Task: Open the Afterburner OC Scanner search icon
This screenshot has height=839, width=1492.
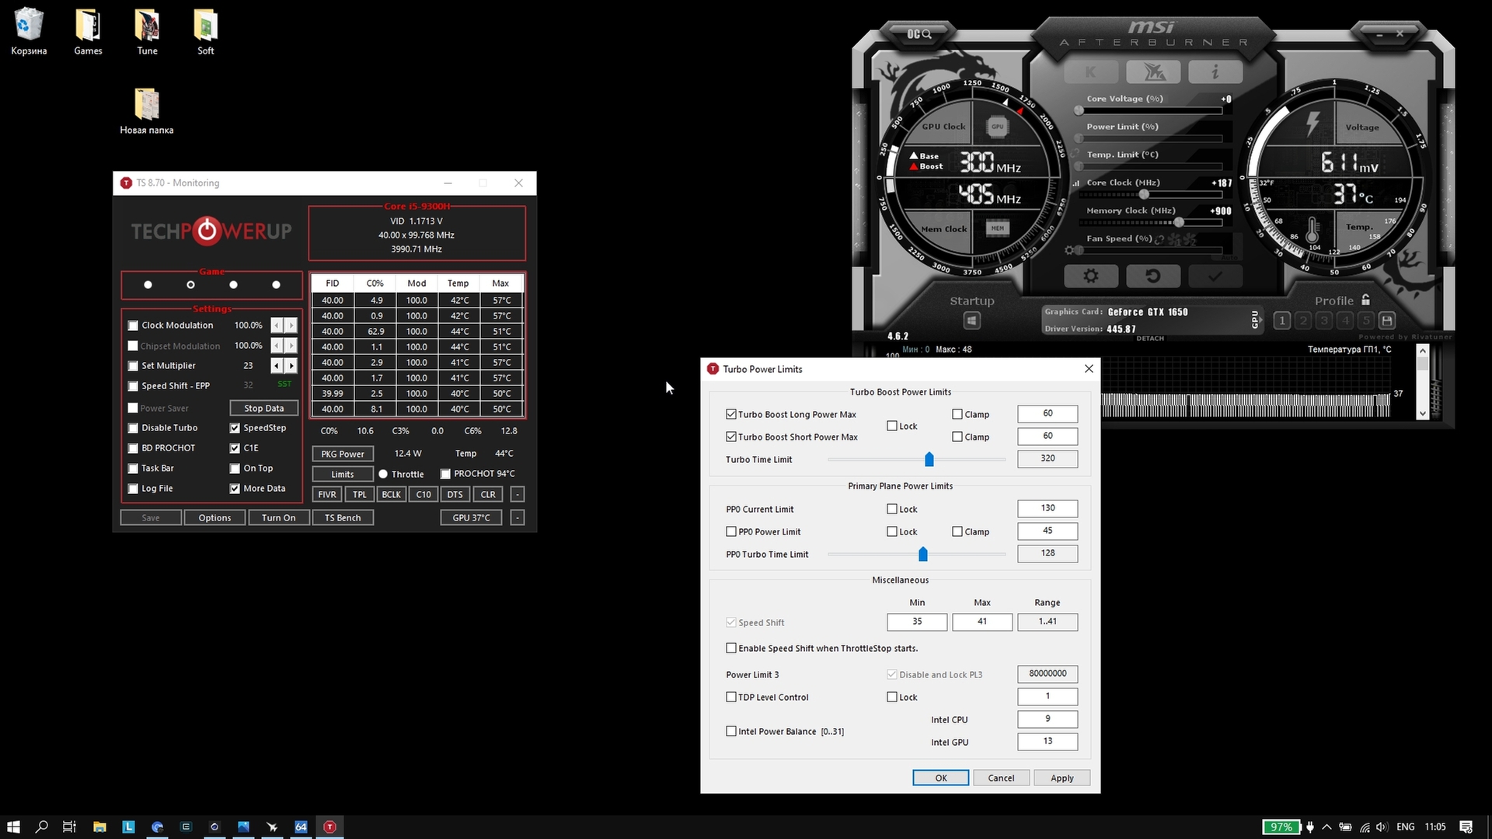Action: [919, 34]
